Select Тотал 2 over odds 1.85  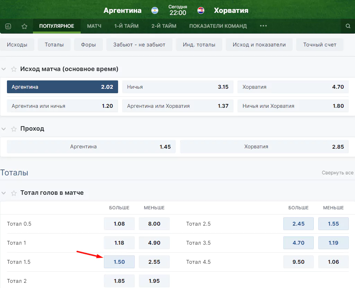click(x=119, y=281)
